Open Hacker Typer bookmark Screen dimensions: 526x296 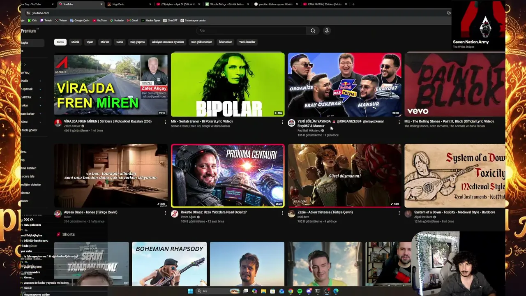[151, 21]
